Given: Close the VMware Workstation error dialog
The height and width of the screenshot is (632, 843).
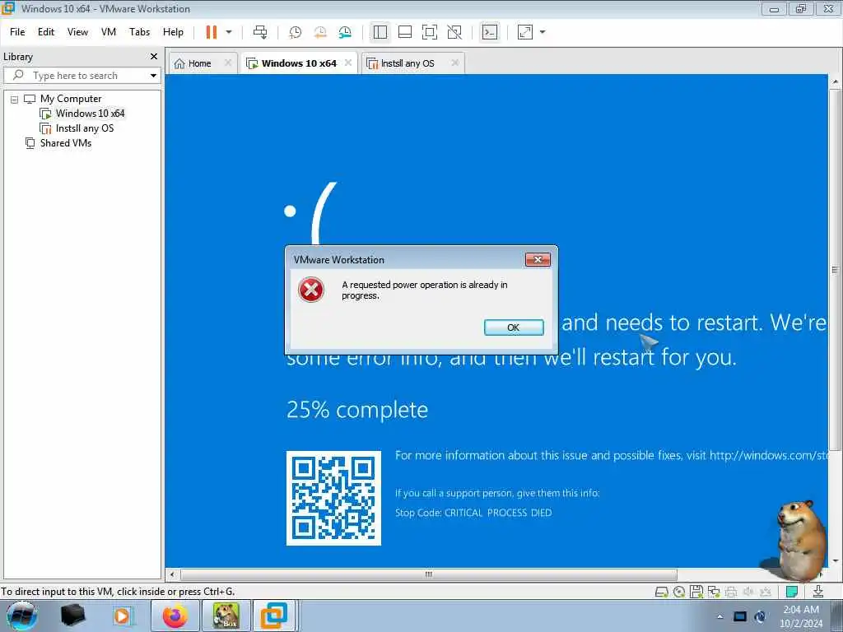Looking at the screenshot, I should 538,259.
